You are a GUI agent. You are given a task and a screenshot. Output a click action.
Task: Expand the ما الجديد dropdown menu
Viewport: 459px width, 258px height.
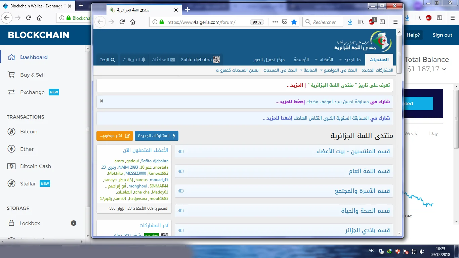point(352,59)
